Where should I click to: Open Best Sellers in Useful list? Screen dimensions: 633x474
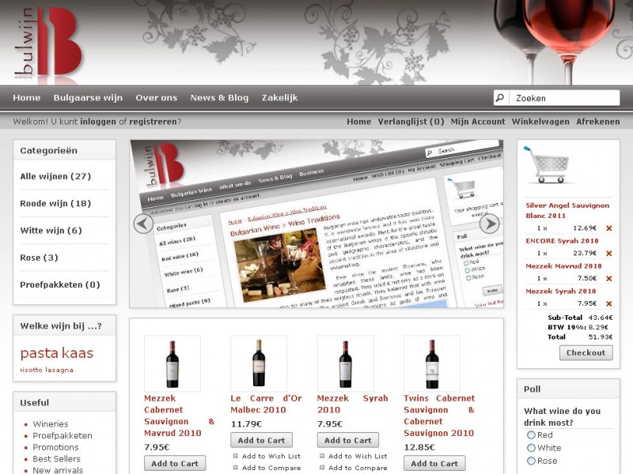pos(56,459)
